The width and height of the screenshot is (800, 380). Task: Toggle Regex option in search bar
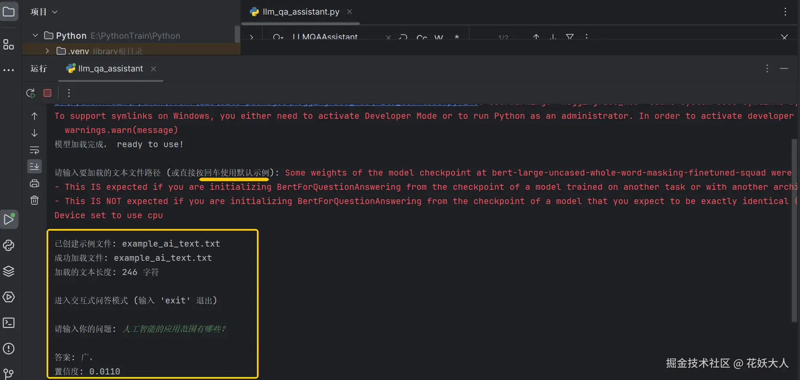point(456,37)
